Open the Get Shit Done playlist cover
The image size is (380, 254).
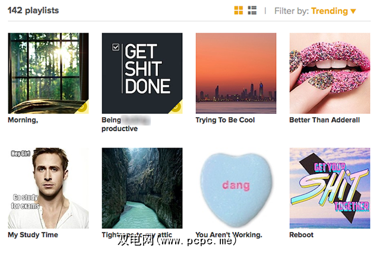point(142,73)
